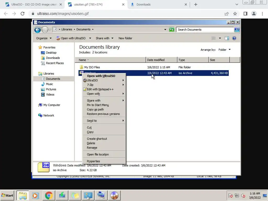This screenshot has width=268, height=201.
Task: Open media player from taskbar
Action: tap(36, 196)
